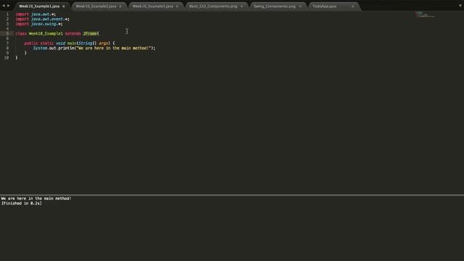
Task: Click the 'String[]' type in main signature
Action: coord(88,43)
